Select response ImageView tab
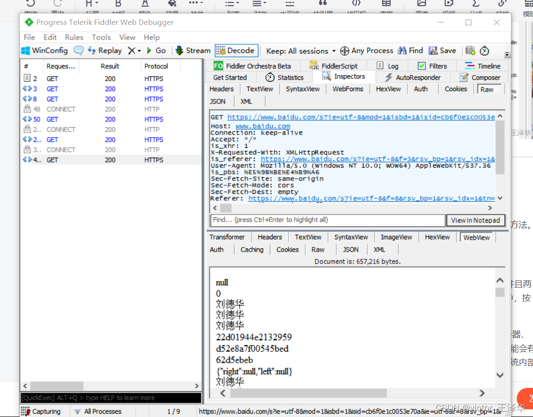The width and height of the screenshot is (533, 417). [x=396, y=237]
